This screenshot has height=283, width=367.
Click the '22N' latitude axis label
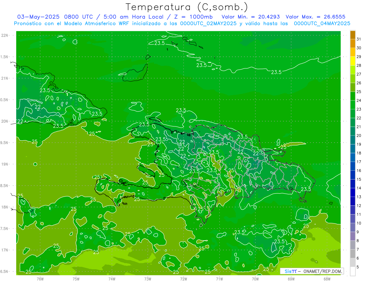click(x=5, y=35)
